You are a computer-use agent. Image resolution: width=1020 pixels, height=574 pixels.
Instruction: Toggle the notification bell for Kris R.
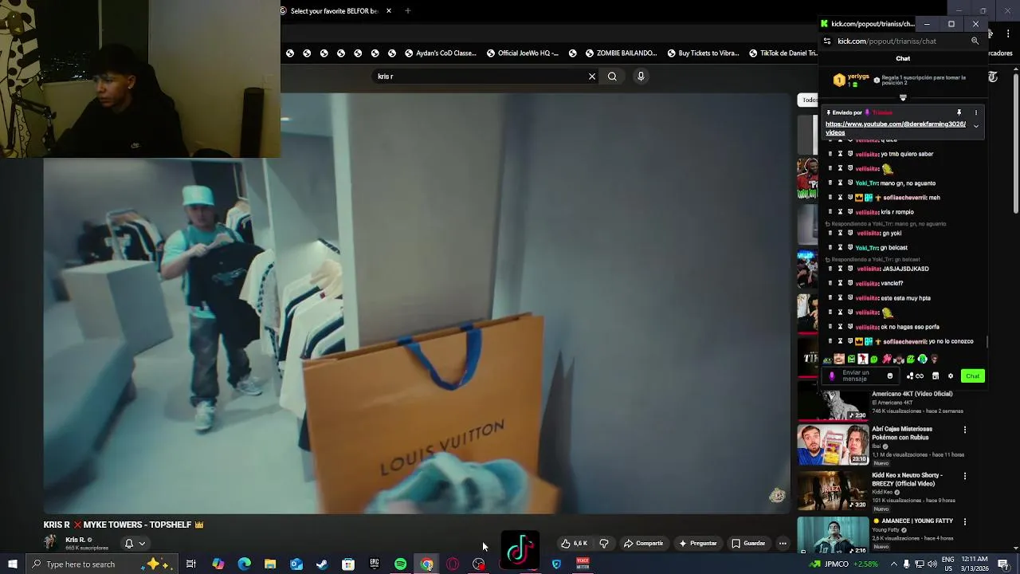[128, 544]
